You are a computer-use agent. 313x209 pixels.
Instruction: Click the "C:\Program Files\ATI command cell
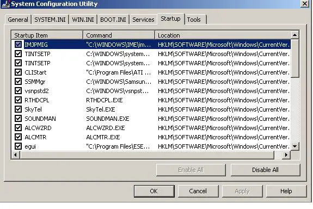(x=119, y=72)
